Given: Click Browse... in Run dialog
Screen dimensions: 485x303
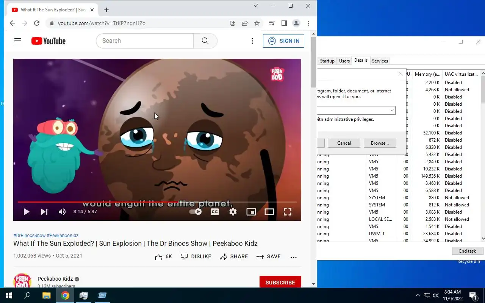Looking at the screenshot, I should point(380,143).
